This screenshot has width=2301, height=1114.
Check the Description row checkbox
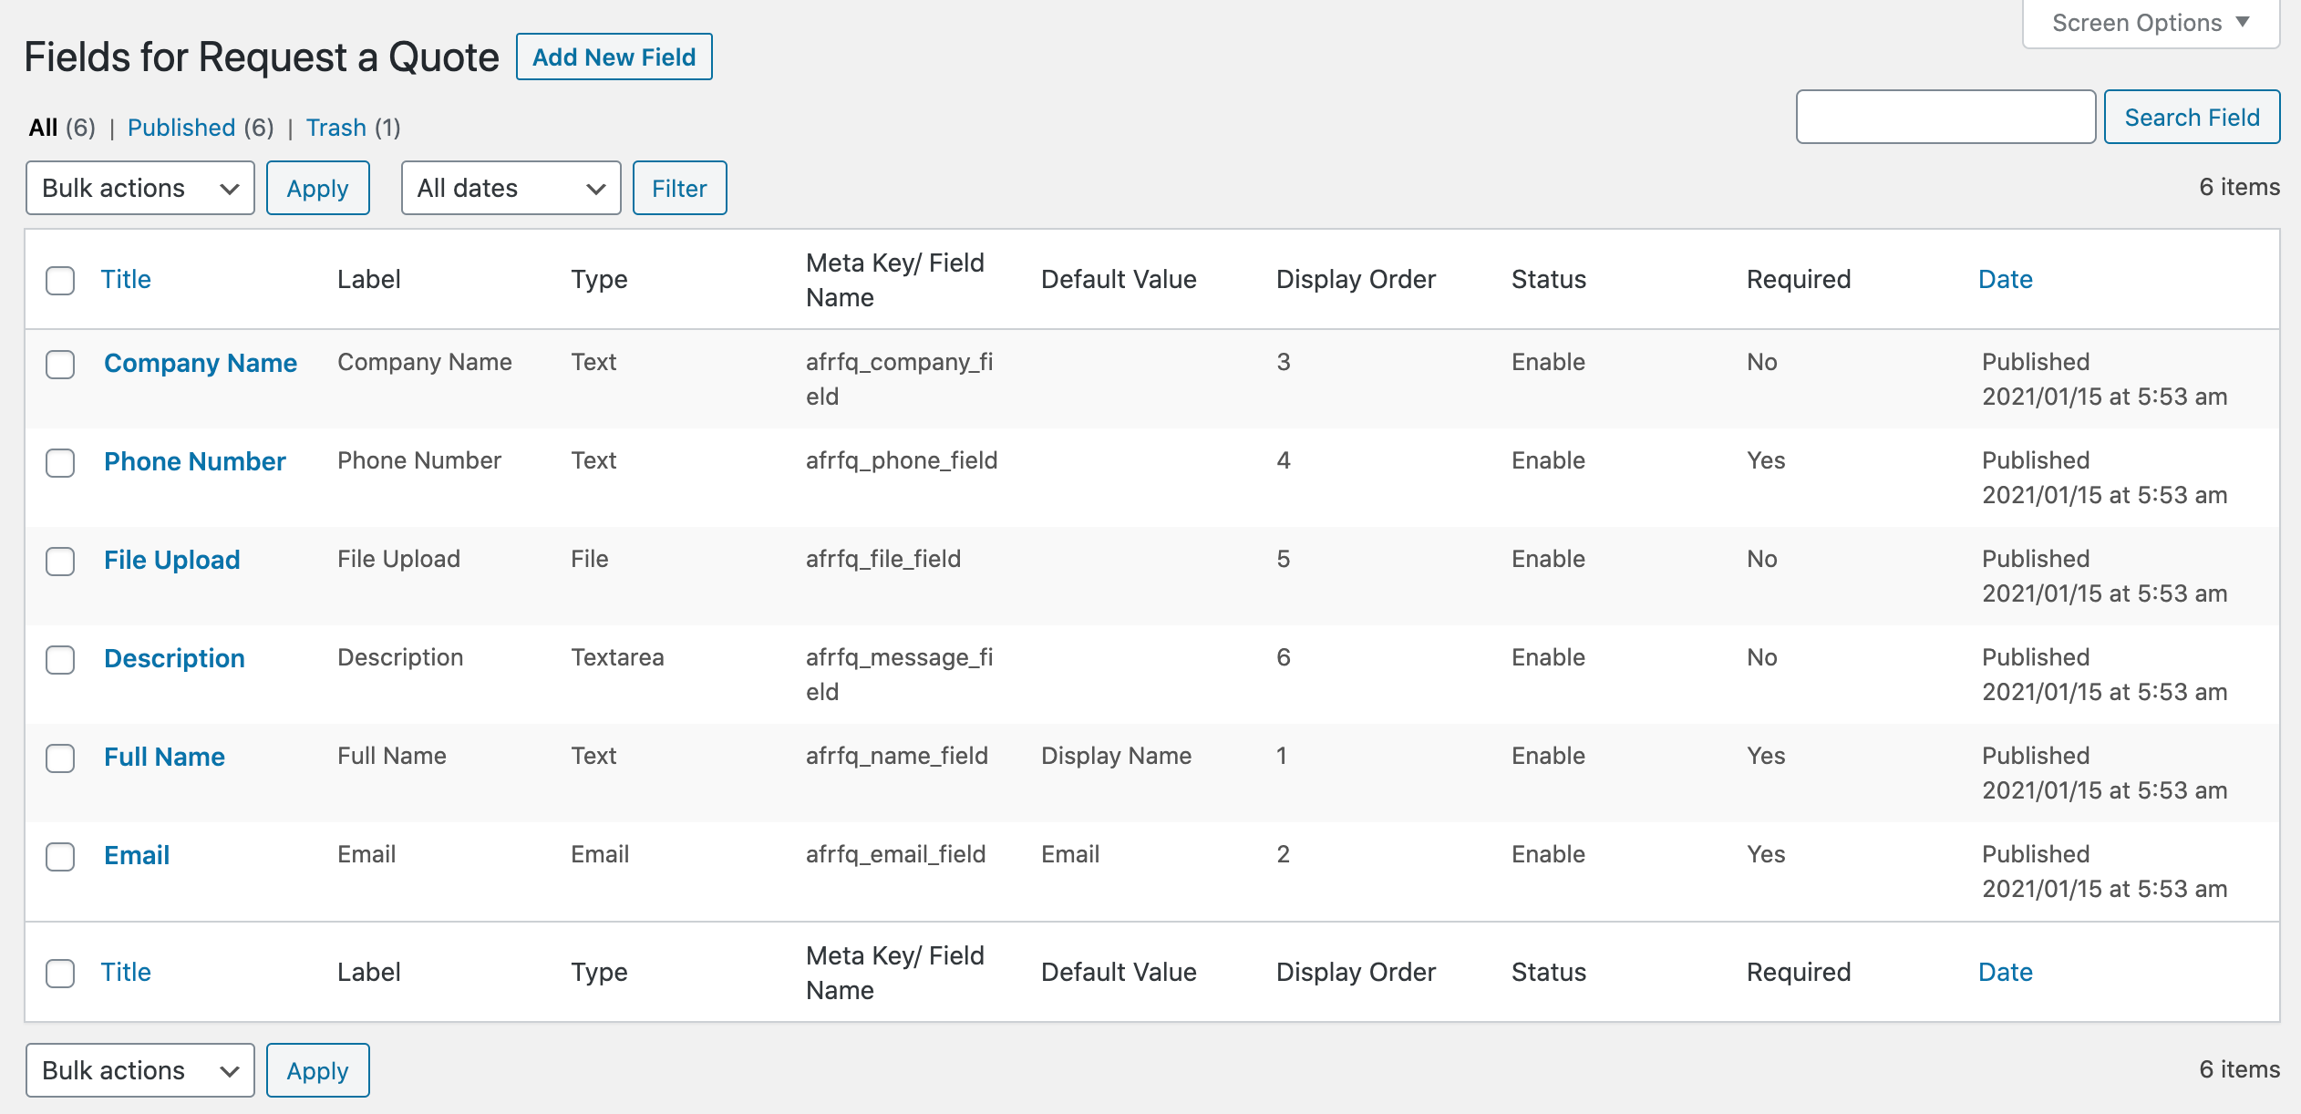[60, 659]
